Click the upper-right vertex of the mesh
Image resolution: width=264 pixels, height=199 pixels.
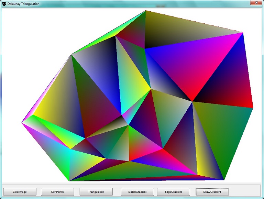click(243, 33)
